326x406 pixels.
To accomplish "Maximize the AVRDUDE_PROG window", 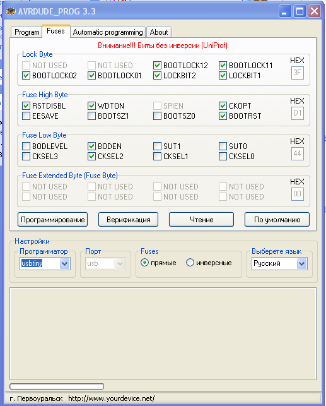I will (300, 11).
